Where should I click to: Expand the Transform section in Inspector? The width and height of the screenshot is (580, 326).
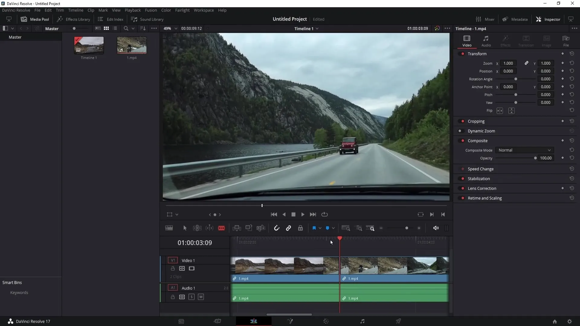477,54
